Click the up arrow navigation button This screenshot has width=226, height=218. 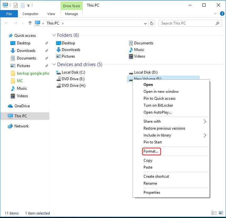click(x=30, y=23)
